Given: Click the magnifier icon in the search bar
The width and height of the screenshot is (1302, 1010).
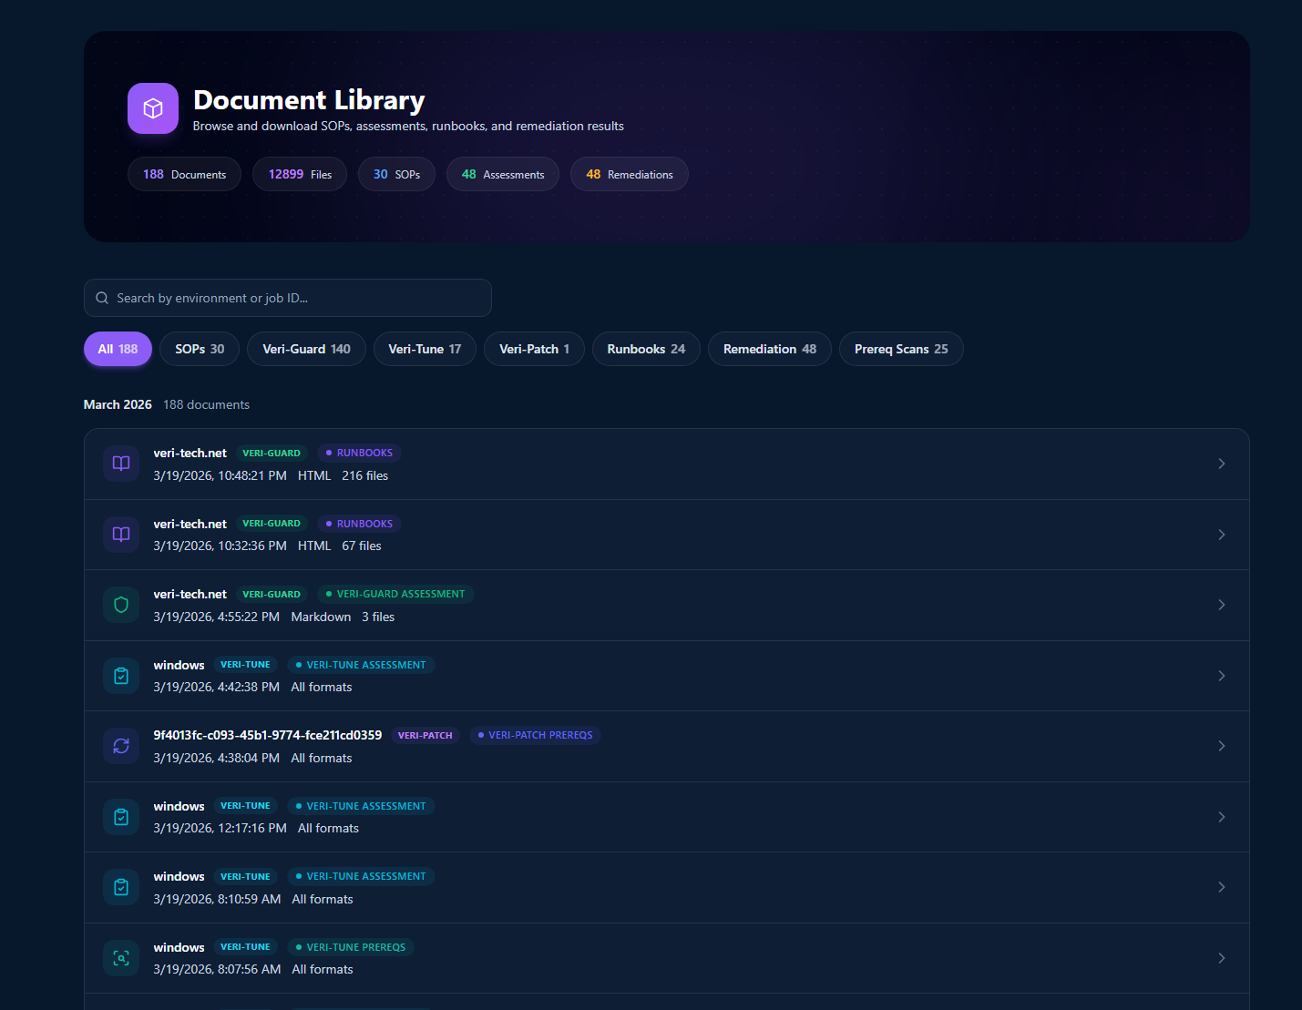Looking at the screenshot, I should 102,298.
